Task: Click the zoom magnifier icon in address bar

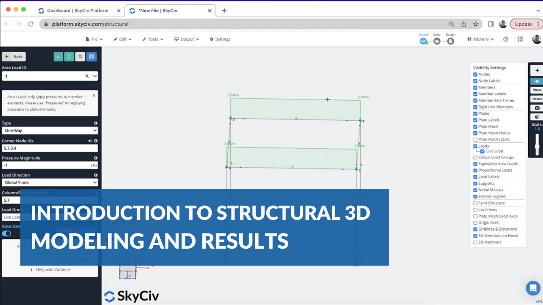Action: coord(451,24)
